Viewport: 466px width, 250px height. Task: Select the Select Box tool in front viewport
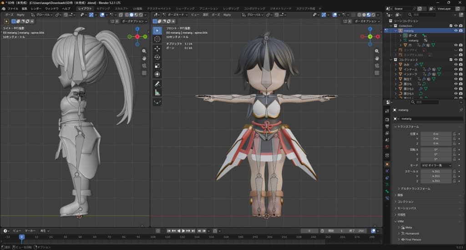[157, 30]
